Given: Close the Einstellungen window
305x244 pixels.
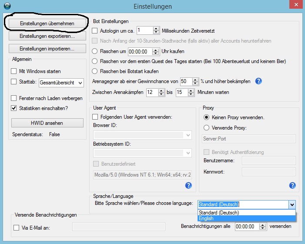Looking at the screenshot, I should point(296,4).
